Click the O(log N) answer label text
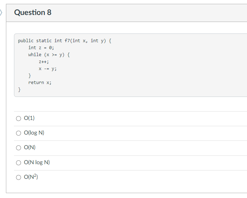This screenshot has height=198, width=247. 34,133
